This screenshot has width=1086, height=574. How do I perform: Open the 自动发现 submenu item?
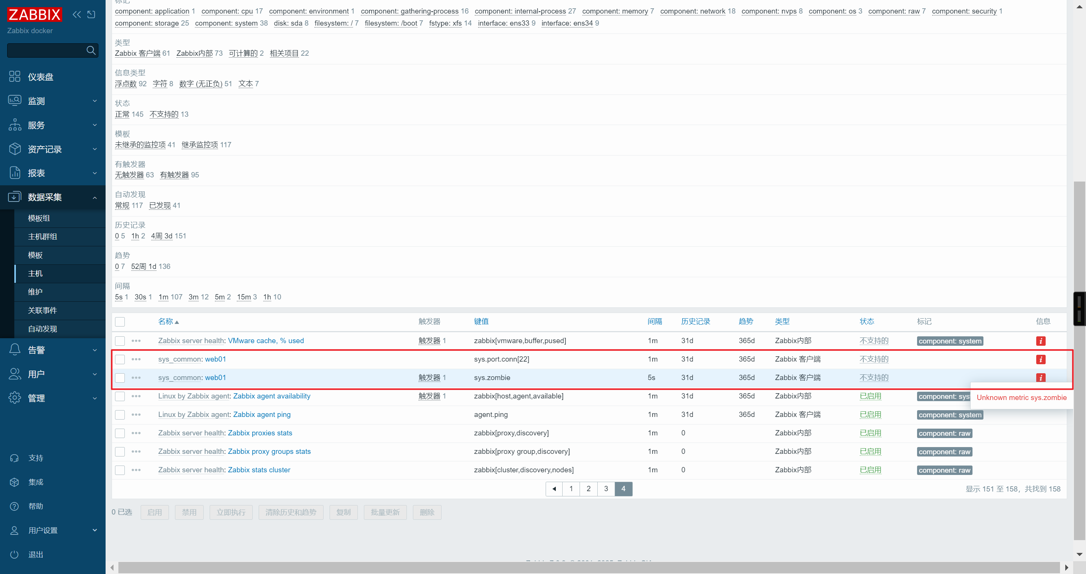[60, 329]
